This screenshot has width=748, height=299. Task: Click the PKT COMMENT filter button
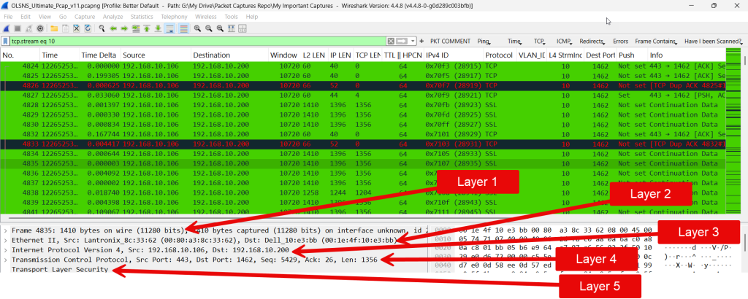[x=451, y=42]
